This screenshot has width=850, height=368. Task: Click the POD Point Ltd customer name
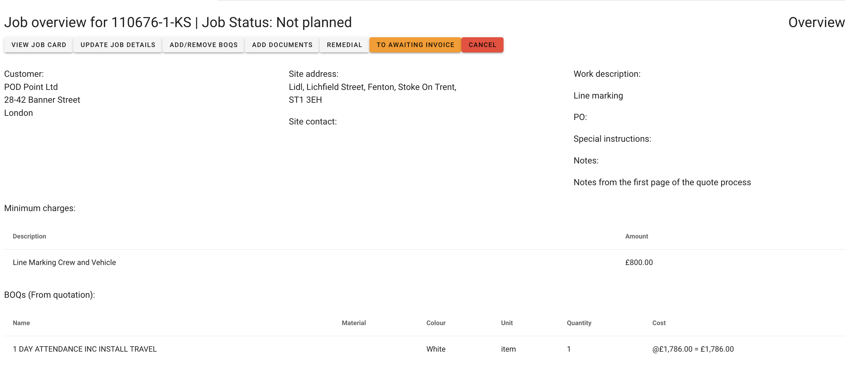[x=31, y=87]
